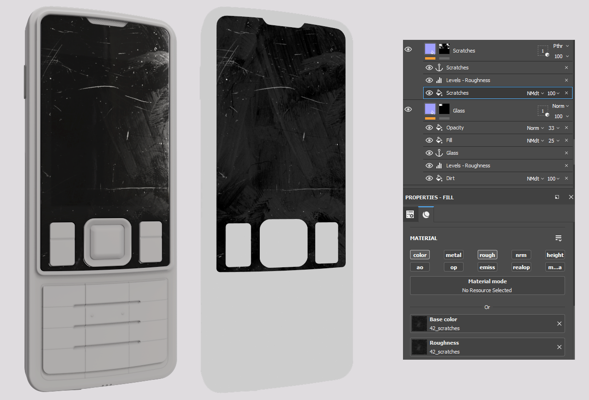Click the geometry mask icon on the Glass layer
Image resolution: width=589 pixels, height=400 pixels.
(x=543, y=111)
